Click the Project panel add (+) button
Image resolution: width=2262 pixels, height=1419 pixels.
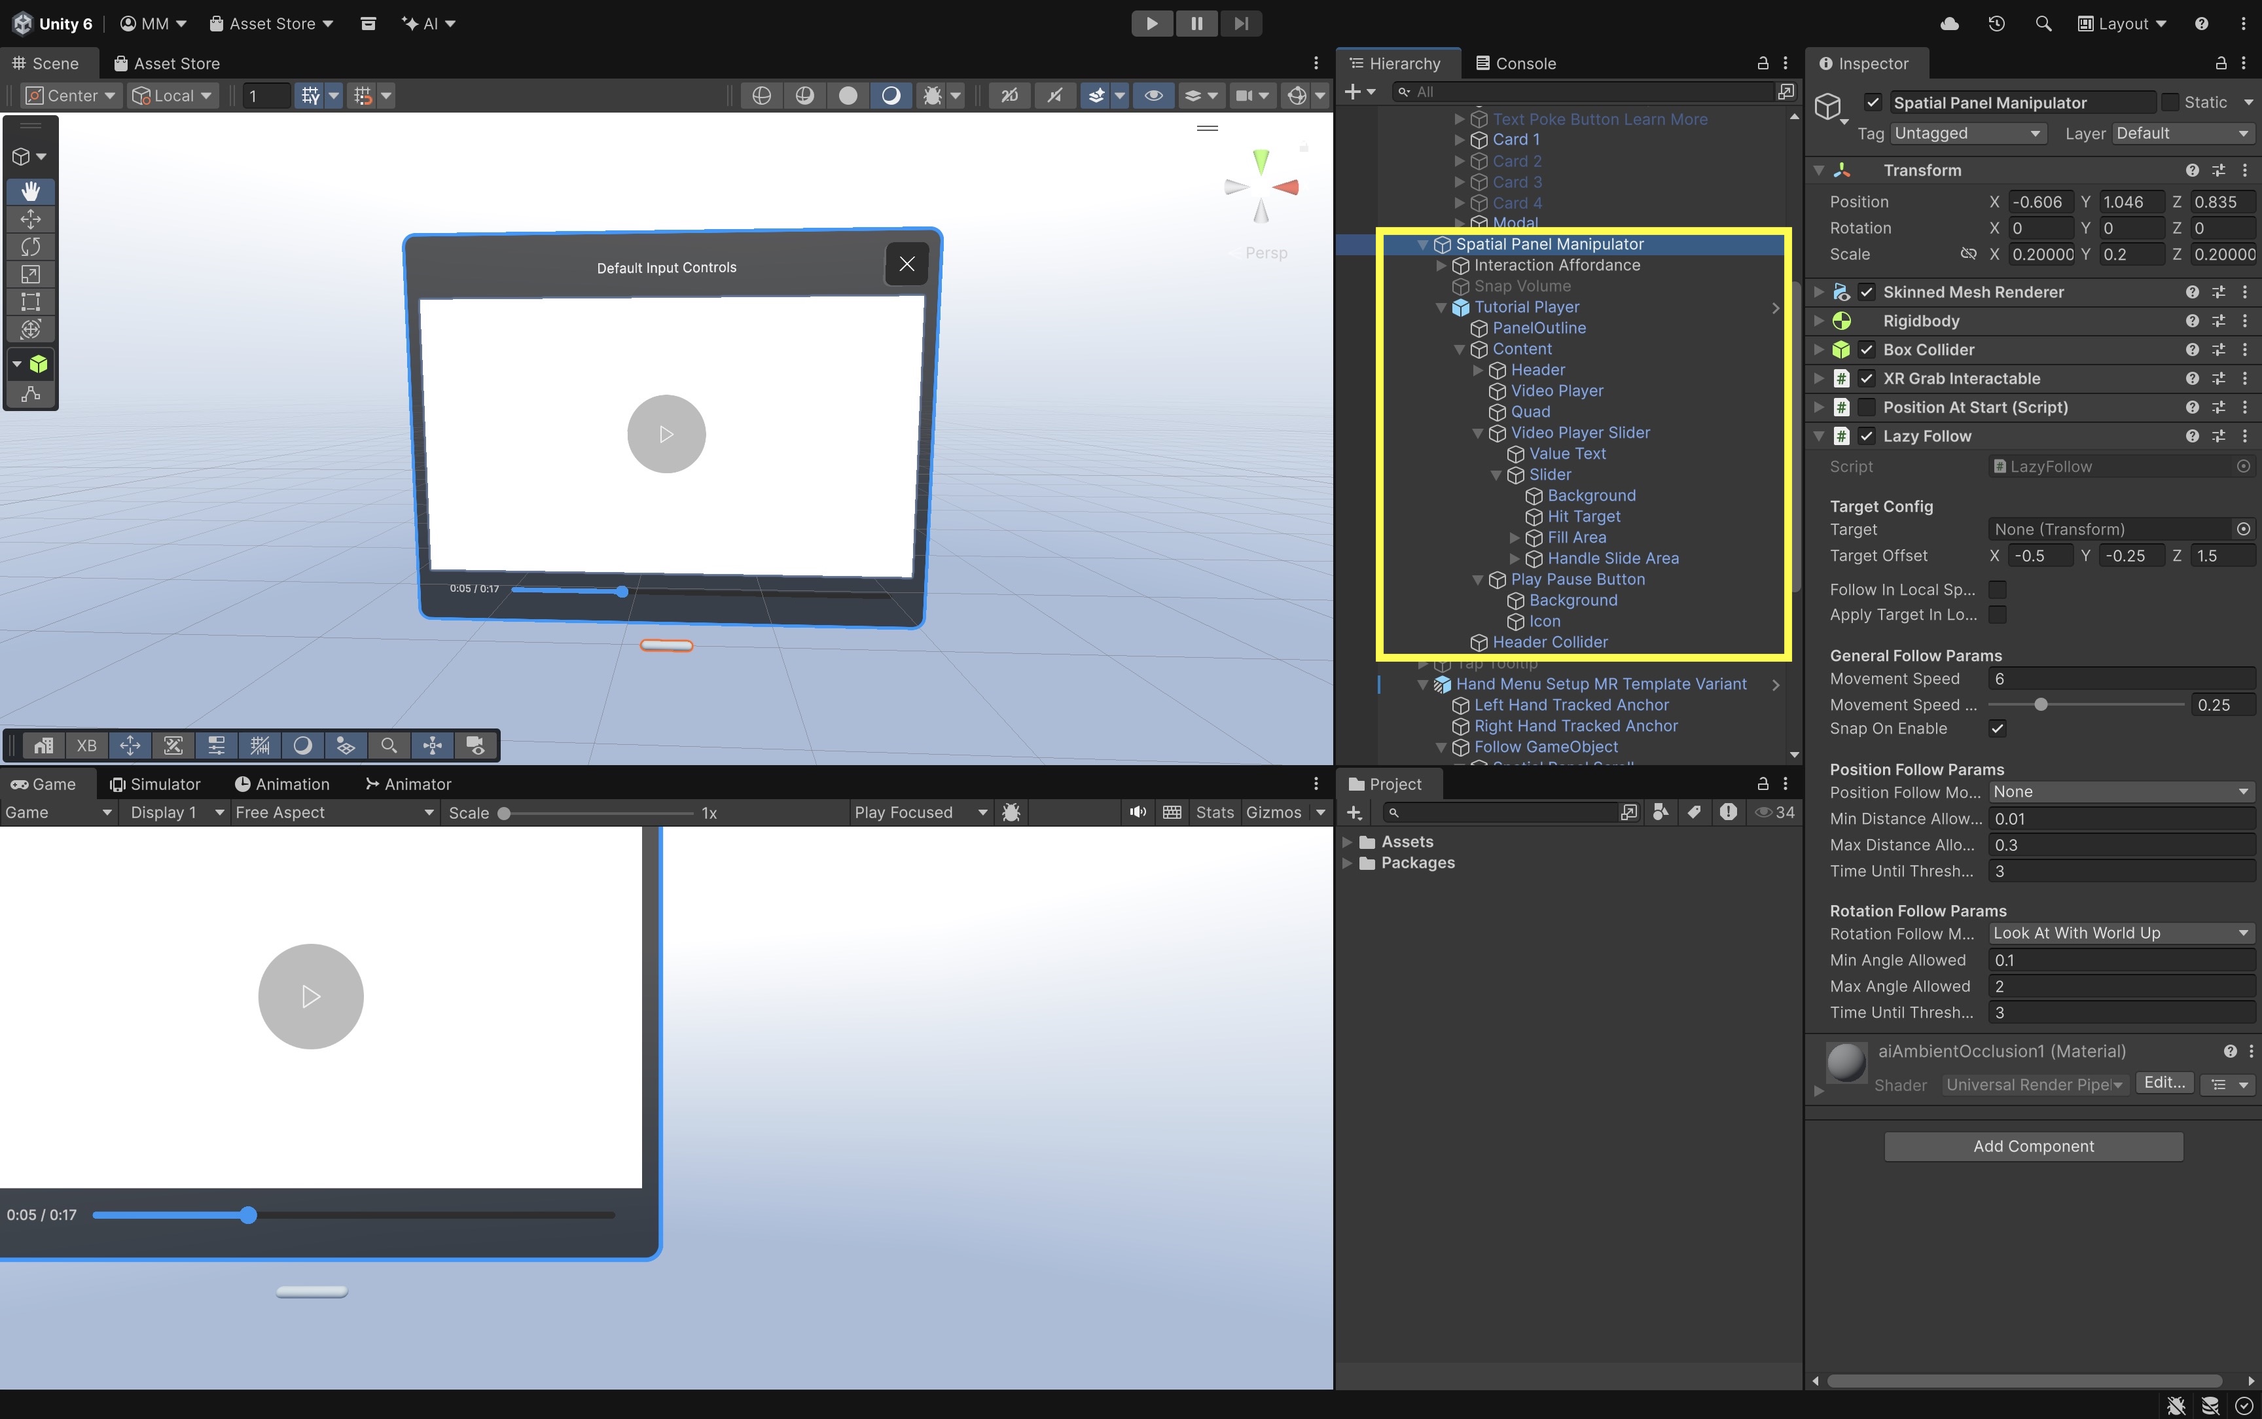[x=1354, y=813]
